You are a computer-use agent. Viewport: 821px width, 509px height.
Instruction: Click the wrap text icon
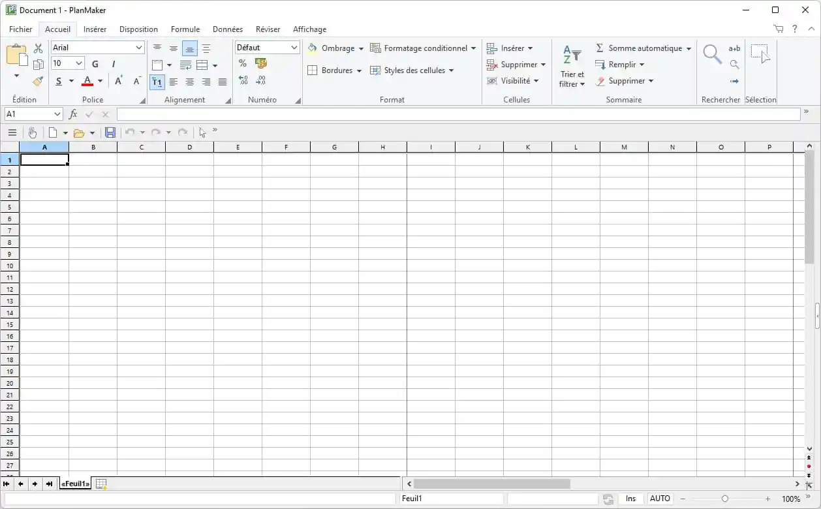click(x=185, y=65)
